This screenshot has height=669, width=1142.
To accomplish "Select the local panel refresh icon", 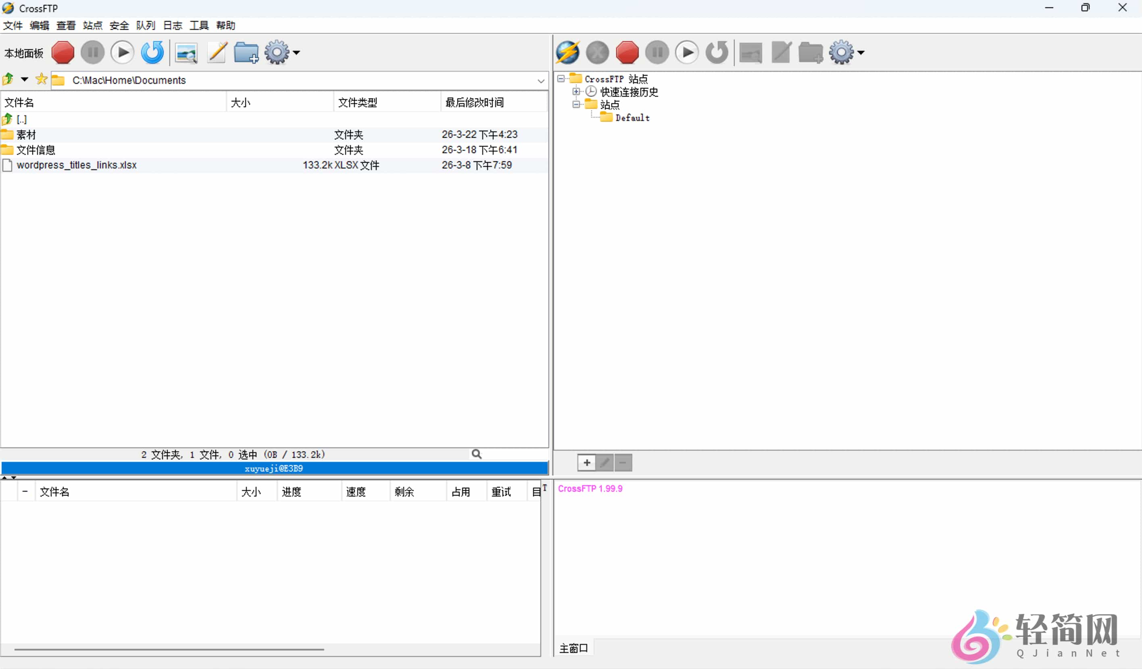I will (x=152, y=52).
